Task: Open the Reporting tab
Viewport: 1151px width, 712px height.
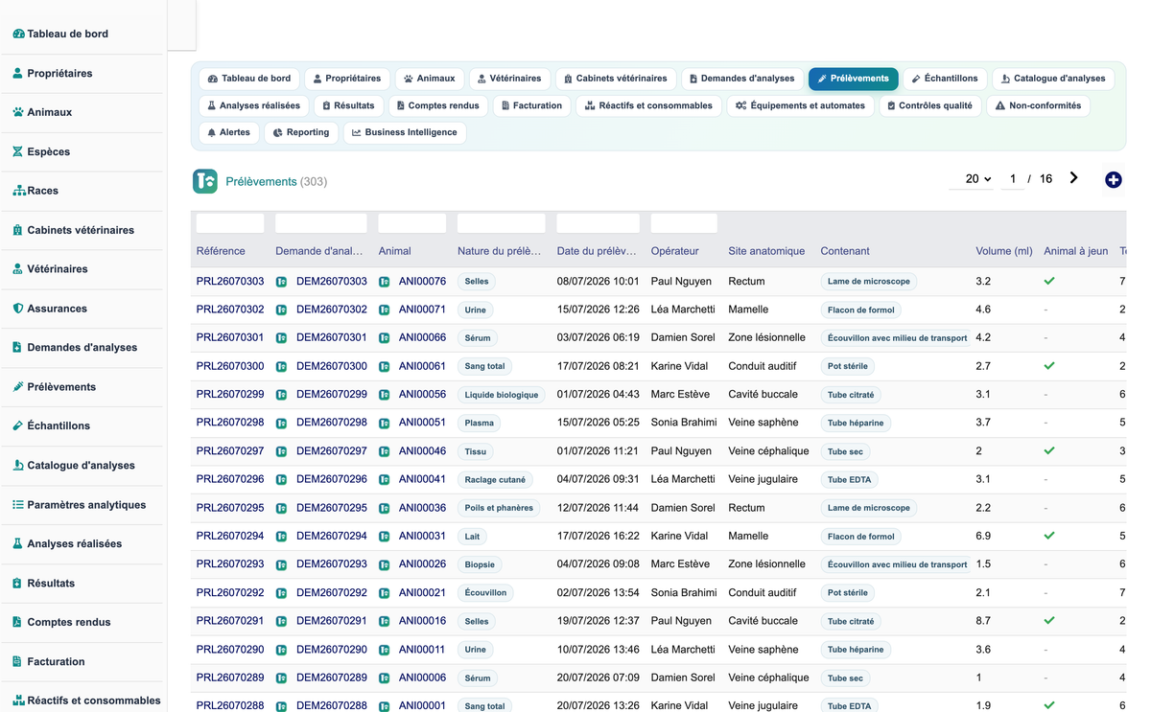Action: [x=300, y=132]
